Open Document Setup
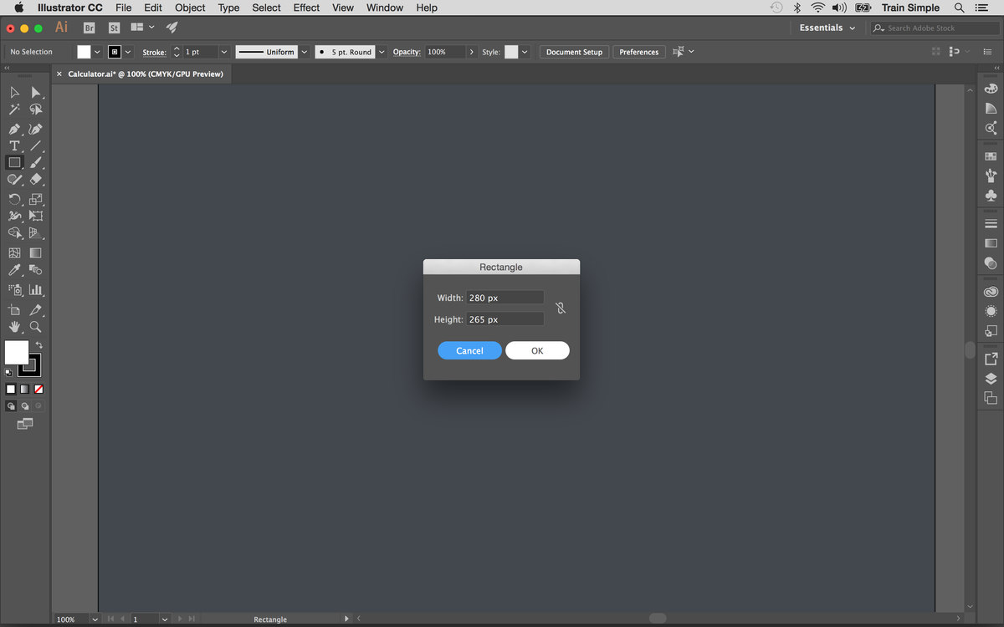The image size is (1004, 627). (574, 51)
